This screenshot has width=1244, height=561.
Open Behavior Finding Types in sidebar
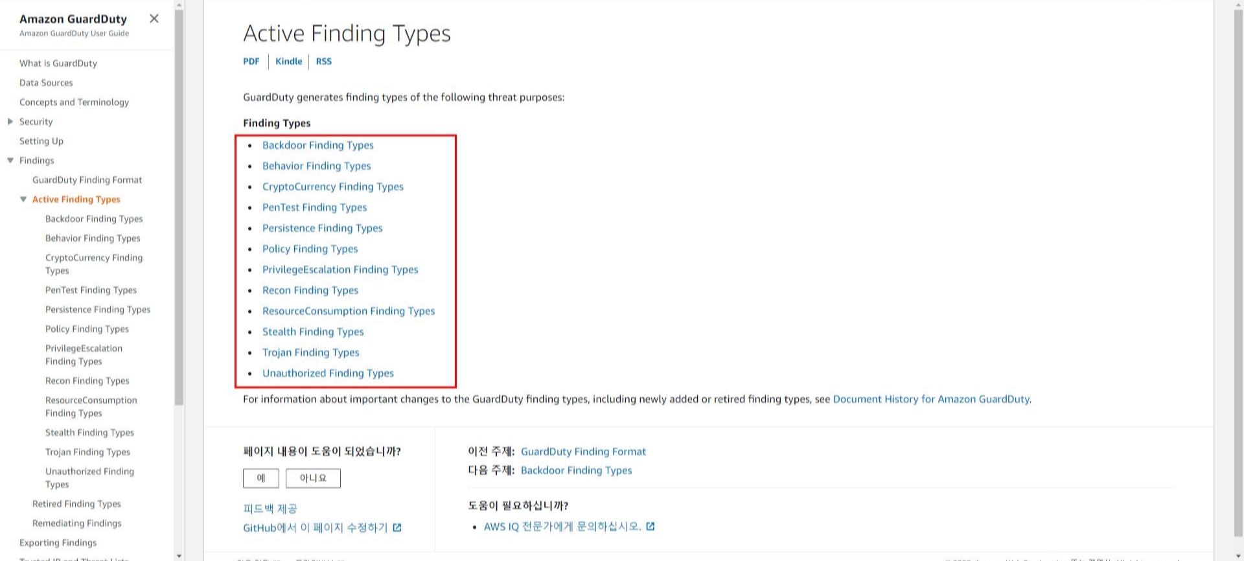(x=93, y=238)
